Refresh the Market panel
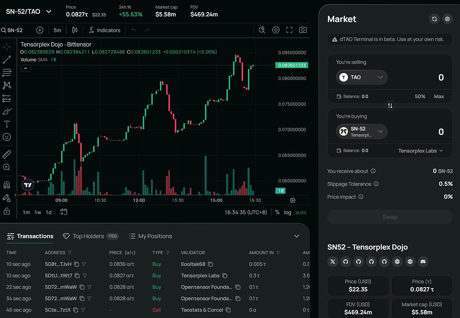 pyautogui.click(x=434, y=19)
